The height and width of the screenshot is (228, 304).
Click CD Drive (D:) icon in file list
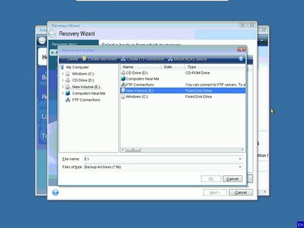point(123,73)
